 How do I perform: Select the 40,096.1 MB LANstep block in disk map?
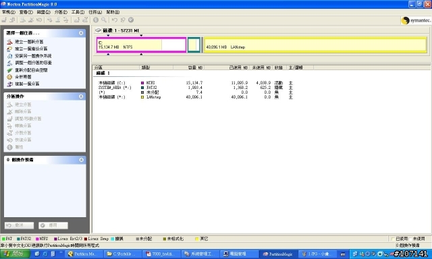[315, 45]
